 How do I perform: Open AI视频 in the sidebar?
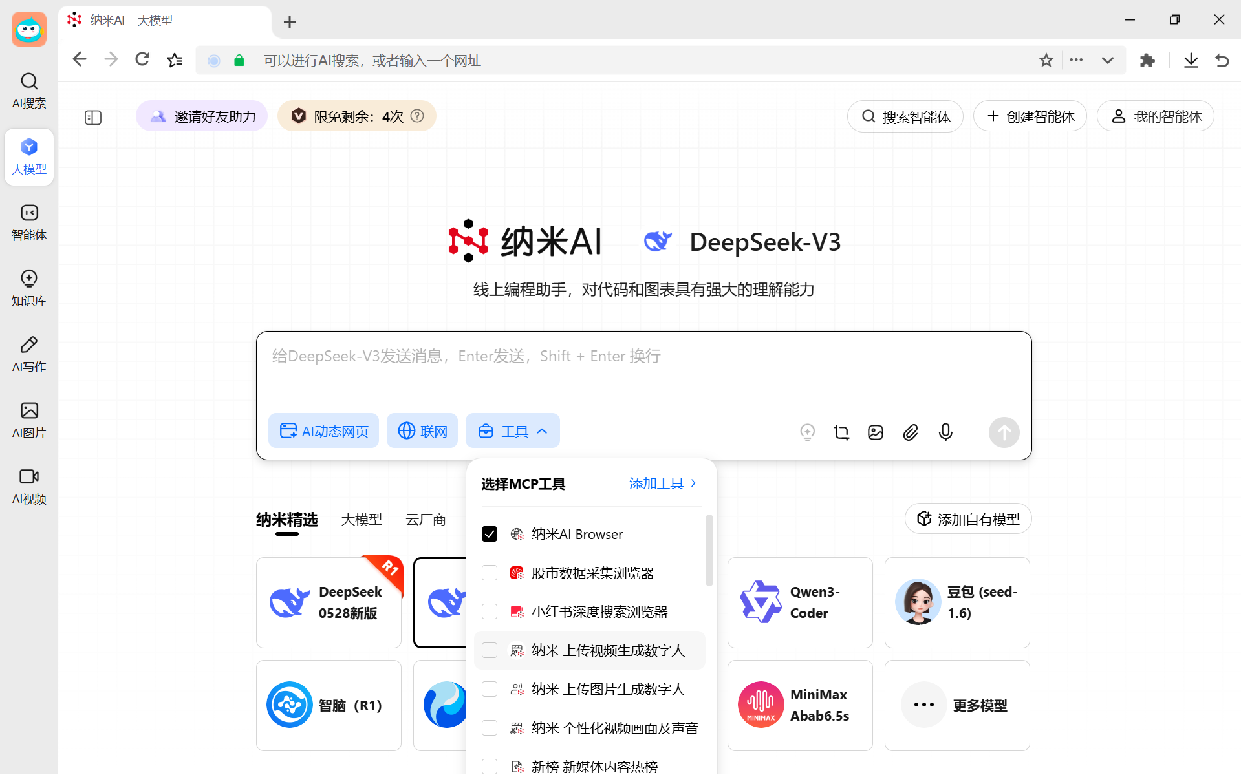(29, 486)
